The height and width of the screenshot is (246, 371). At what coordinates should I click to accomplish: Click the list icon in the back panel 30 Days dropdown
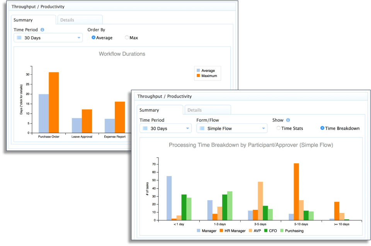pyautogui.click(x=19, y=38)
